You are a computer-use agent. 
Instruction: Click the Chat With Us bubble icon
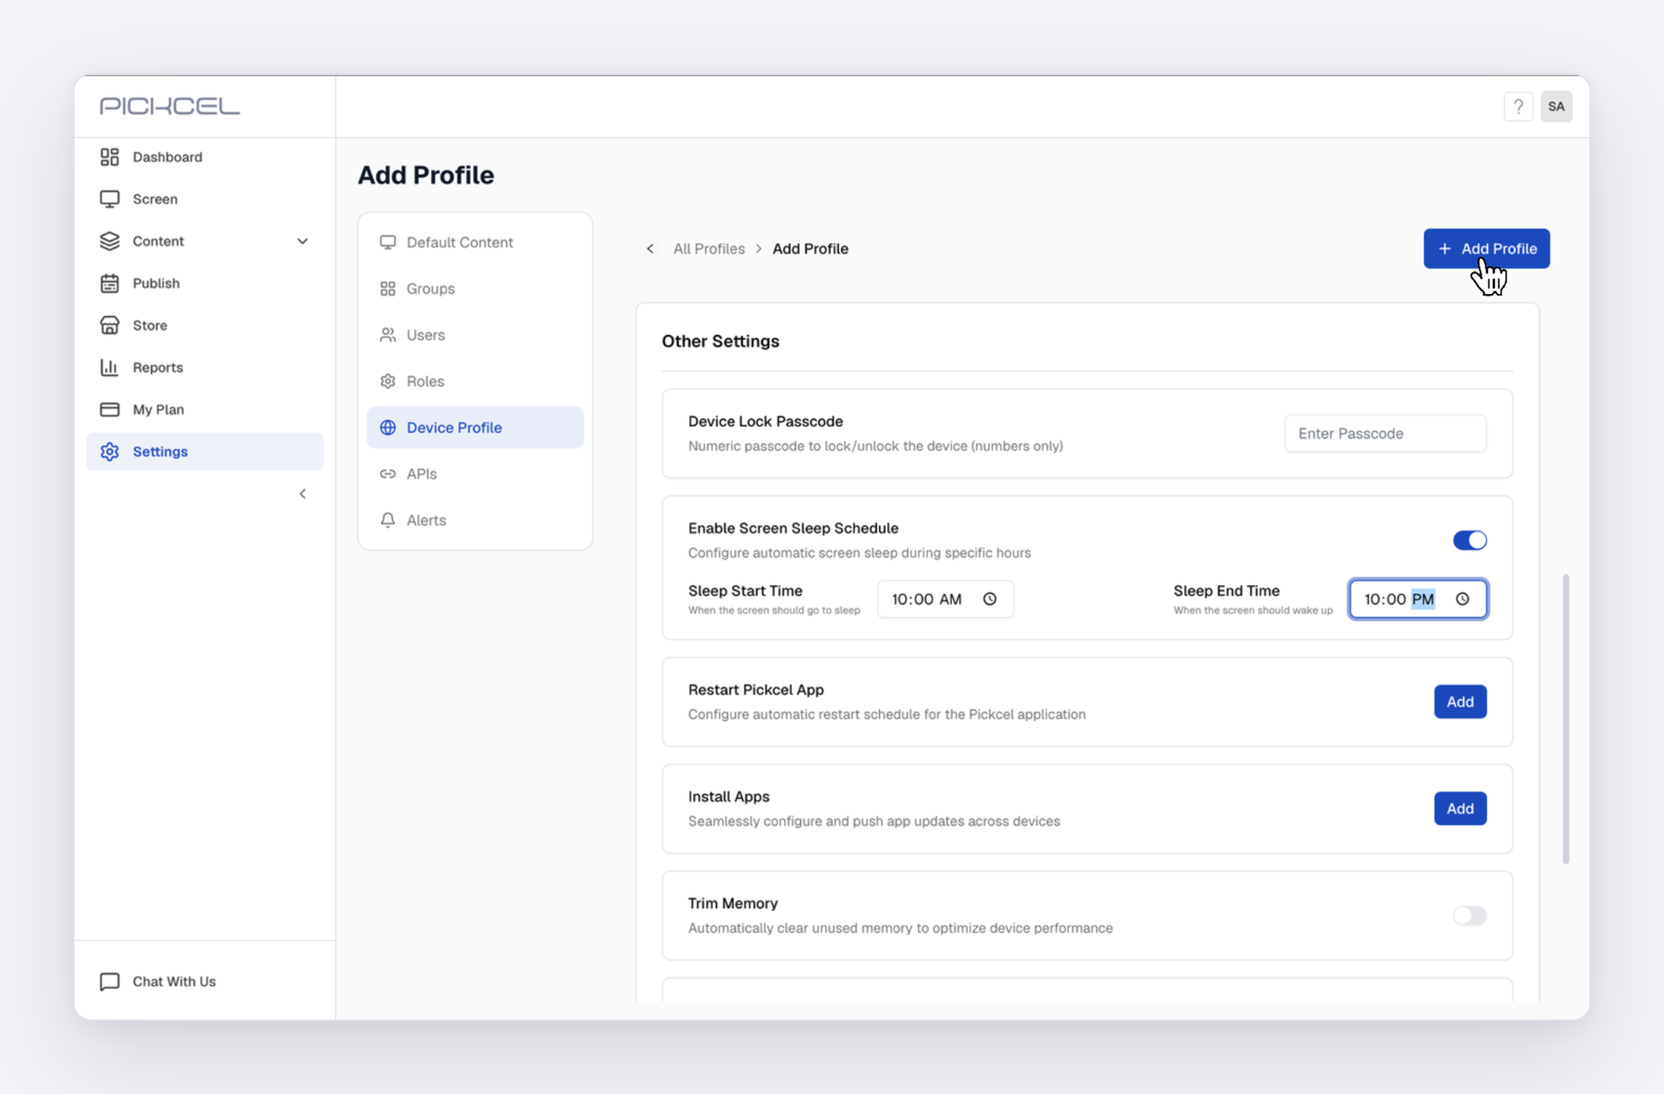pyautogui.click(x=109, y=982)
